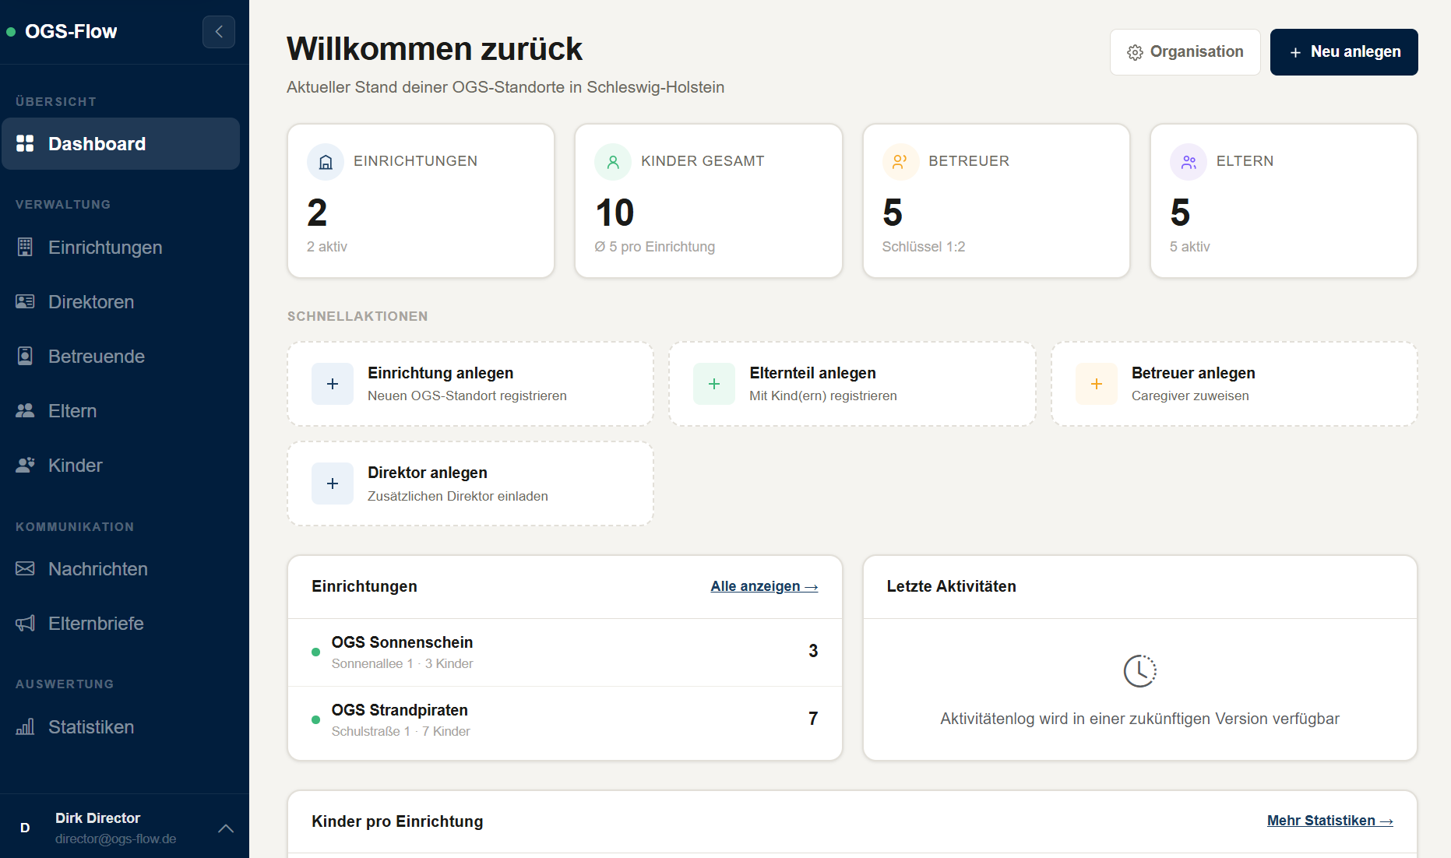Click the Direktoren ID card icon

25,301
